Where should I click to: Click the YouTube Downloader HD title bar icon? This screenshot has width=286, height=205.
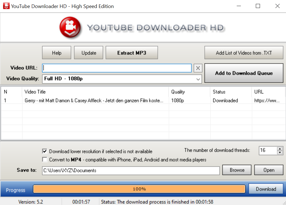[x=6, y=6]
